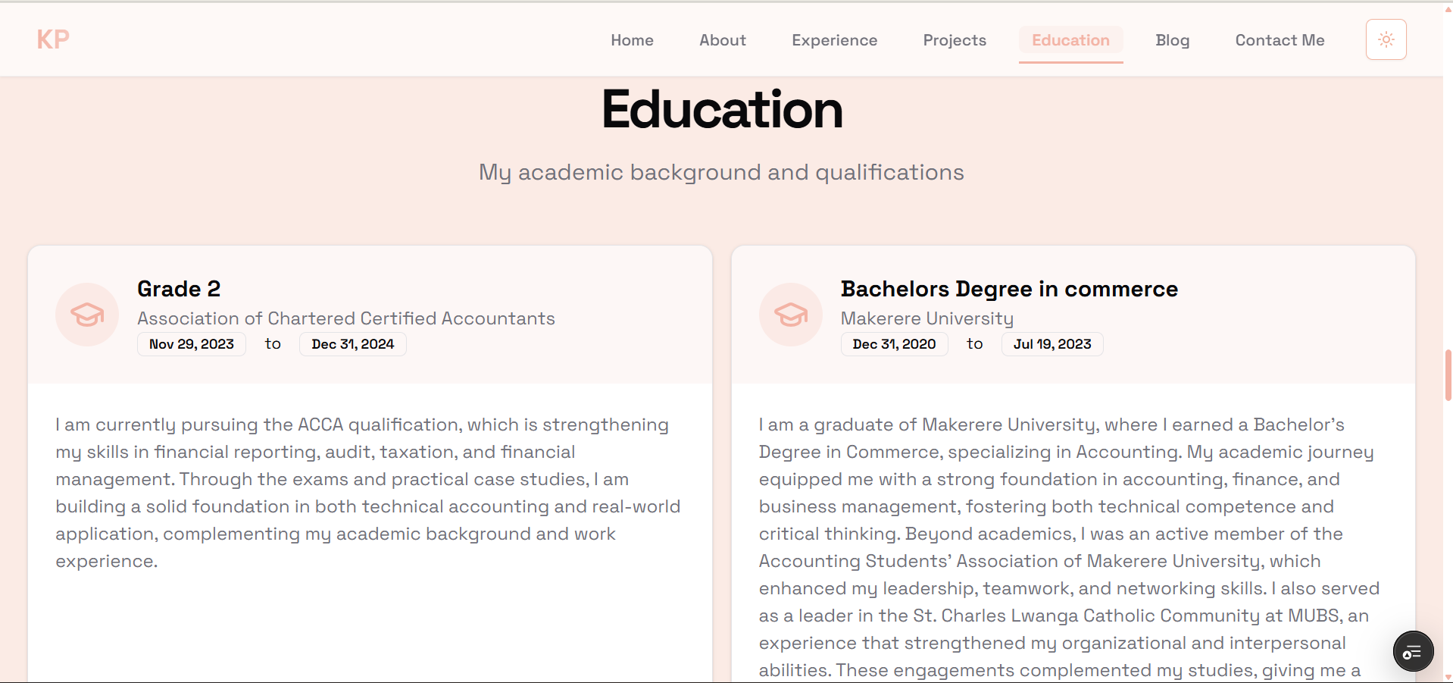Navigate to the Experience section
This screenshot has width=1453, height=683.
click(x=834, y=40)
